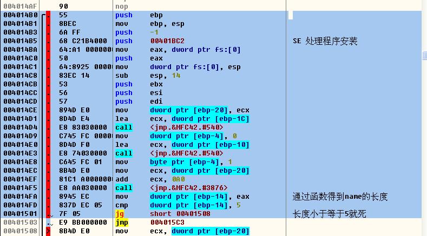Click the sub esp, 14 instruction
Viewport: 427px width, 236px height.
(145, 76)
